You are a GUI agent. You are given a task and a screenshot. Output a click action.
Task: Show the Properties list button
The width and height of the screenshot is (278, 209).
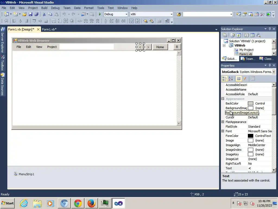pos(239,79)
